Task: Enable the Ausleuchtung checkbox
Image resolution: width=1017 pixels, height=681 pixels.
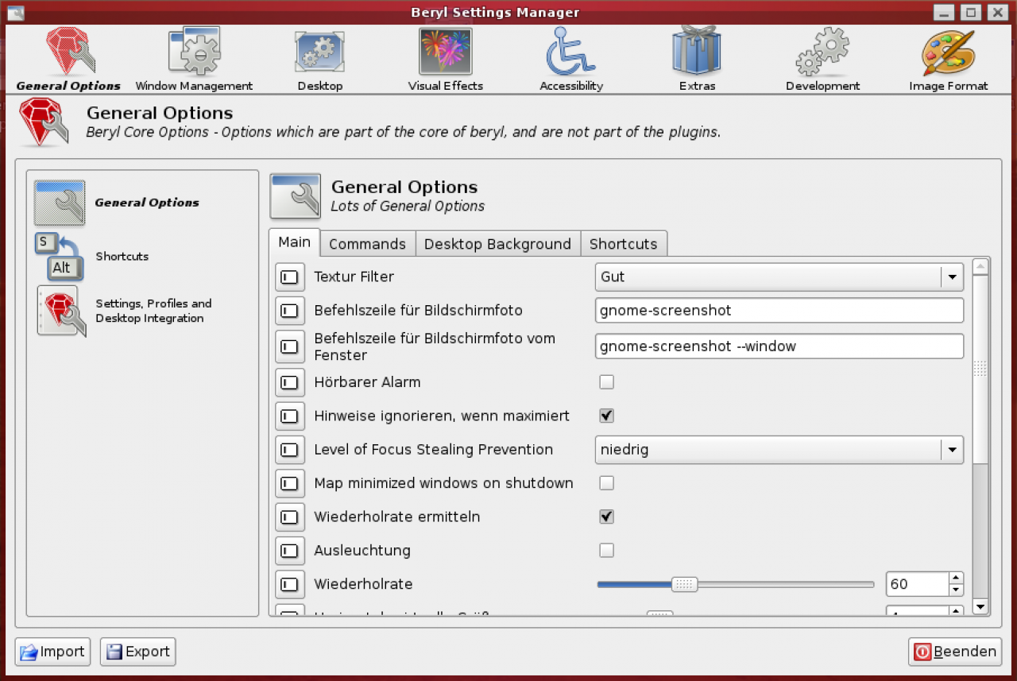Action: click(606, 551)
